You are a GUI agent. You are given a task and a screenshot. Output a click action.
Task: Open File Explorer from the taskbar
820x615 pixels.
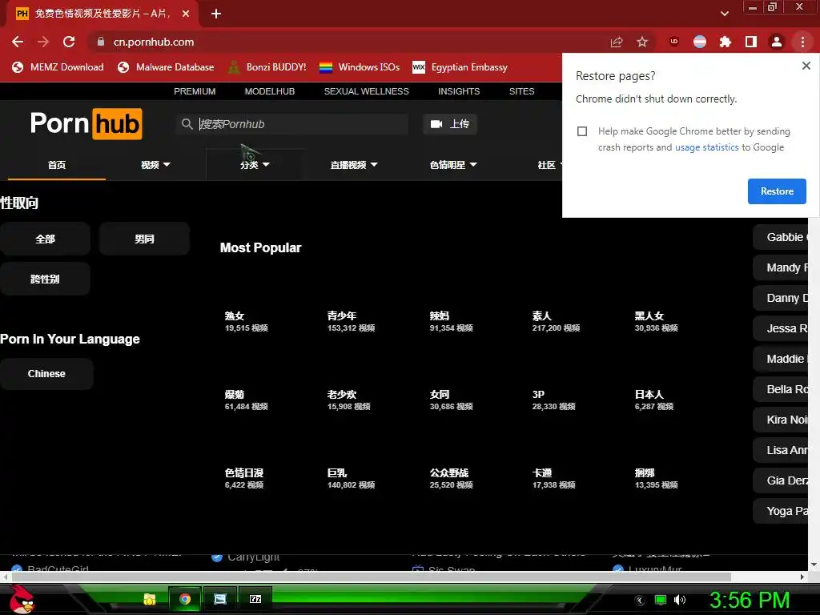click(x=150, y=599)
